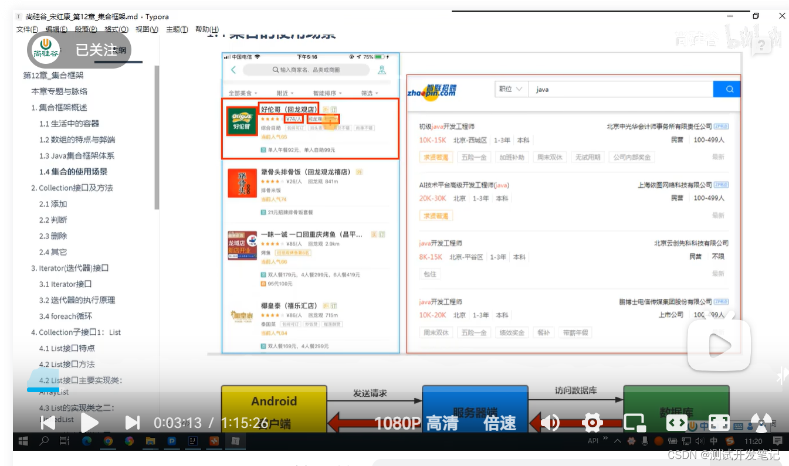Go to 2.3 删除 section

pyautogui.click(x=53, y=236)
